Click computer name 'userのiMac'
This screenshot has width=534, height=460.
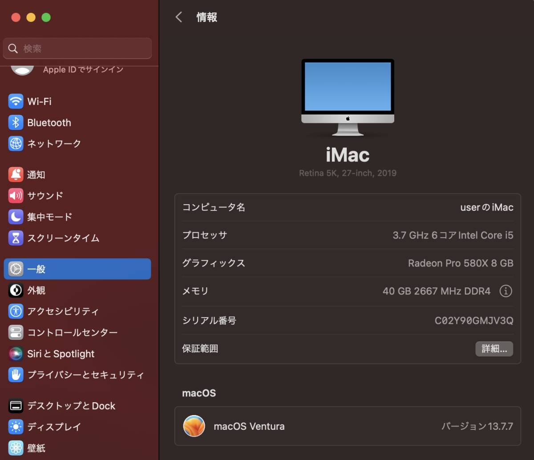pyautogui.click(x=487, y=207)
